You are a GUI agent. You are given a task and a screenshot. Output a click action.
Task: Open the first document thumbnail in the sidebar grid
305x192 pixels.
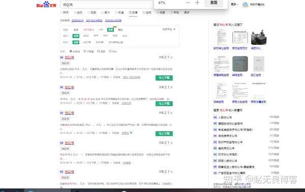click(221, 38)
